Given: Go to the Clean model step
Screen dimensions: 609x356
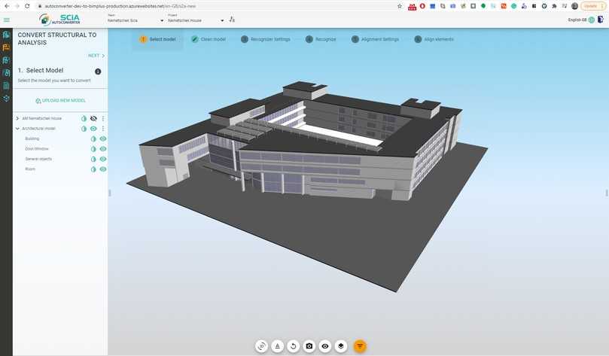Looking at the screenshot, I should tap(208, 39).
